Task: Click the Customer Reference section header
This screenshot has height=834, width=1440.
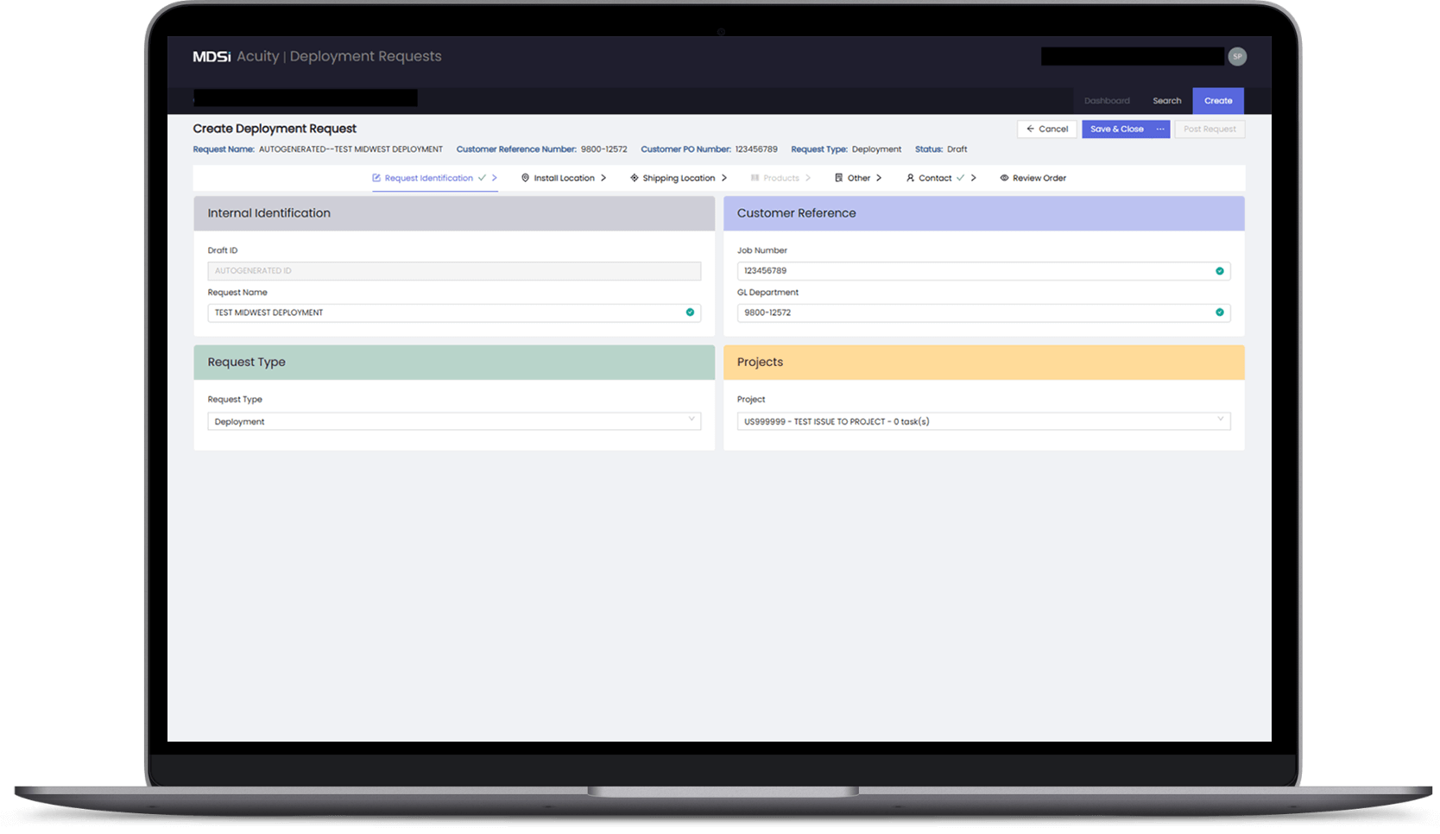Action: pyautogui.click(x=983, y=213)
